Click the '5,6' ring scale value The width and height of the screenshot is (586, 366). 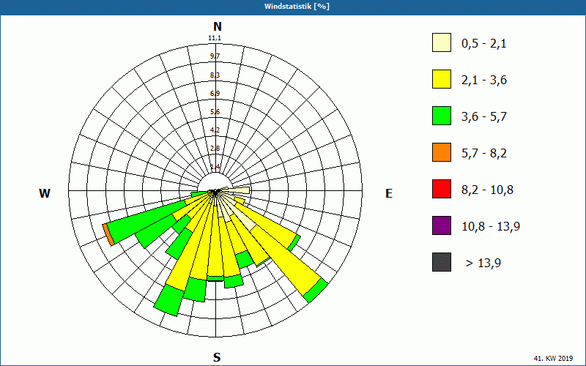(x=215, y=112)
